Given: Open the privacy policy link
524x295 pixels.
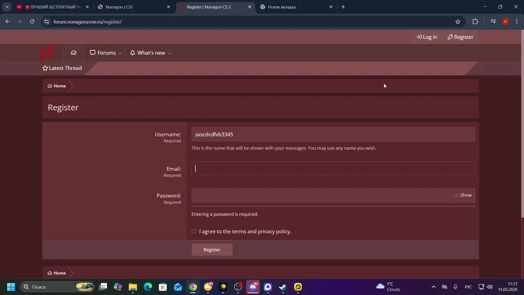Looking at the screenshot, I should (x=274, y=231).
